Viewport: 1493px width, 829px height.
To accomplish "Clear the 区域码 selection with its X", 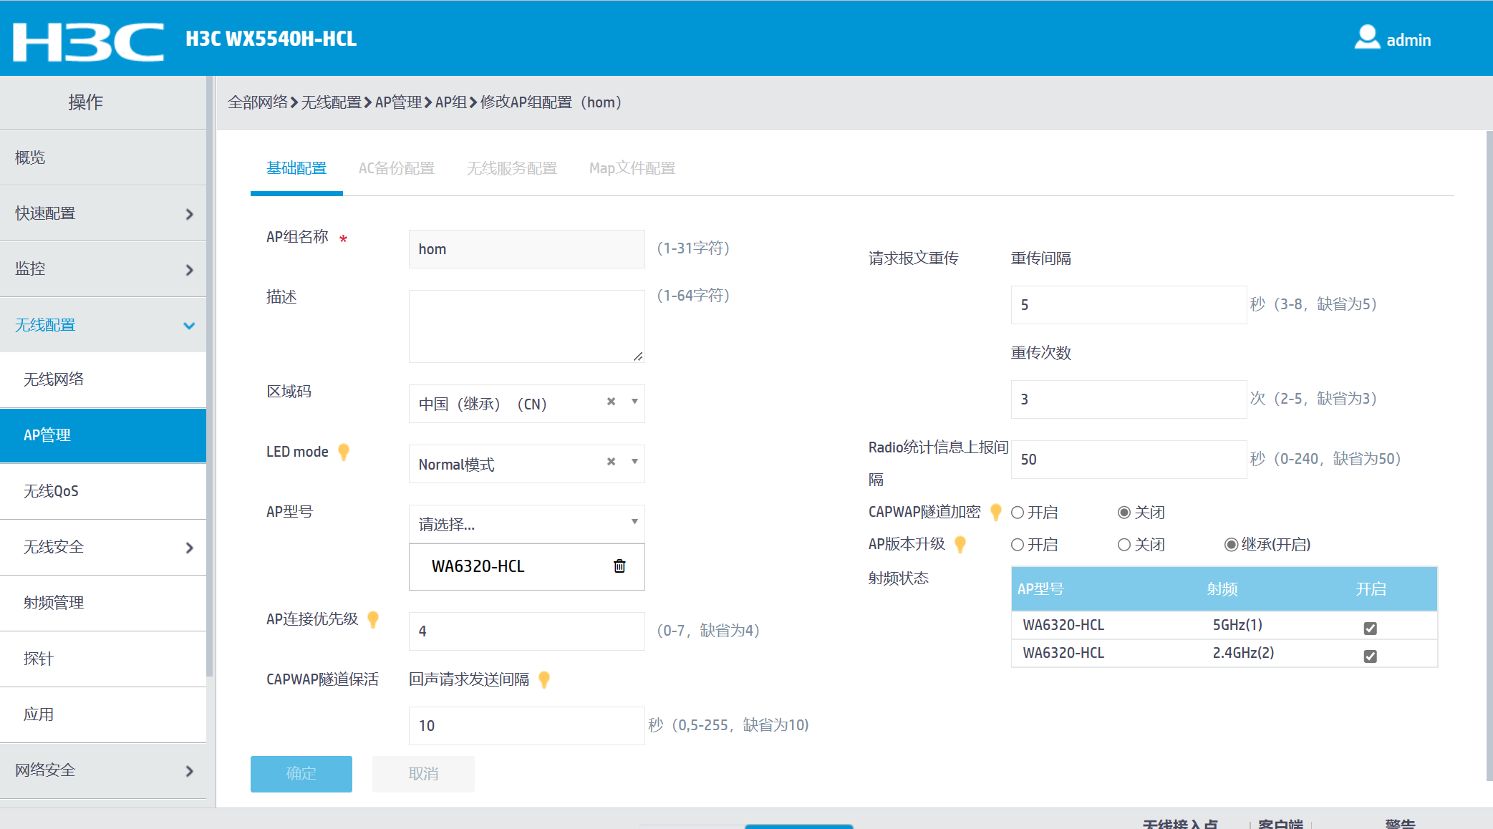I will [611, 402].
